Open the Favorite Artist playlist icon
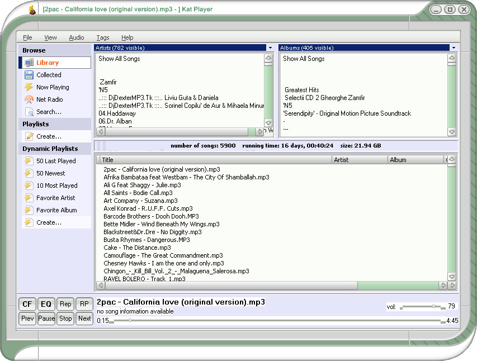Viewport: 477px width, 361px height. 29,198
